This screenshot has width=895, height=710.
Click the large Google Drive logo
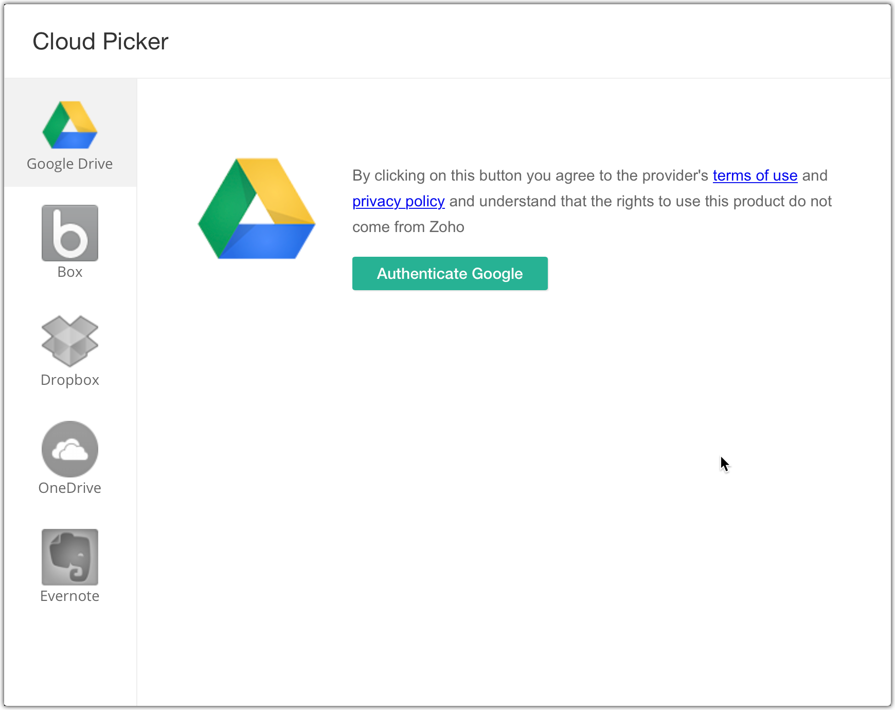(257, 209)
